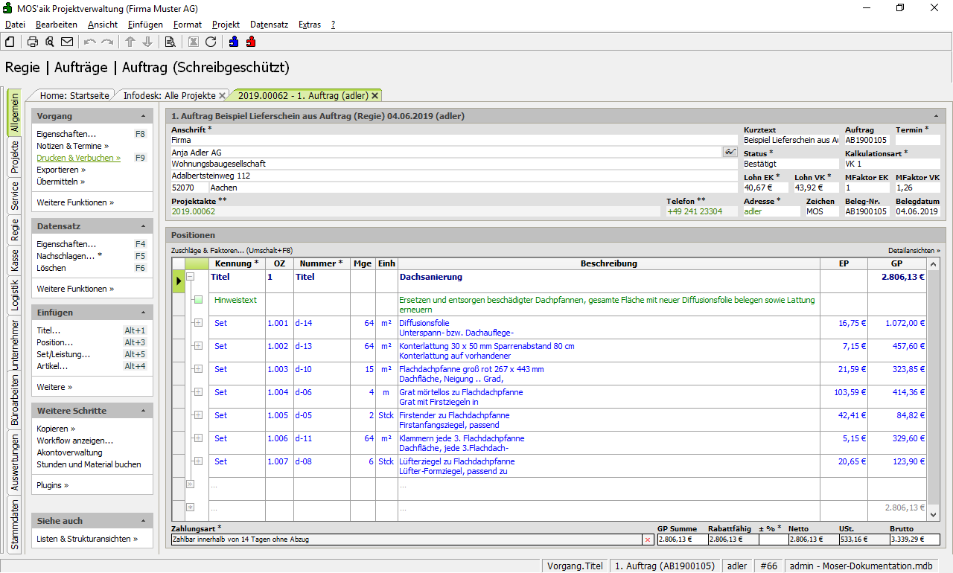Collapse the Titel Dachsanierung tree node
This screenshot has width=953, height=573.
coord(190,277)
